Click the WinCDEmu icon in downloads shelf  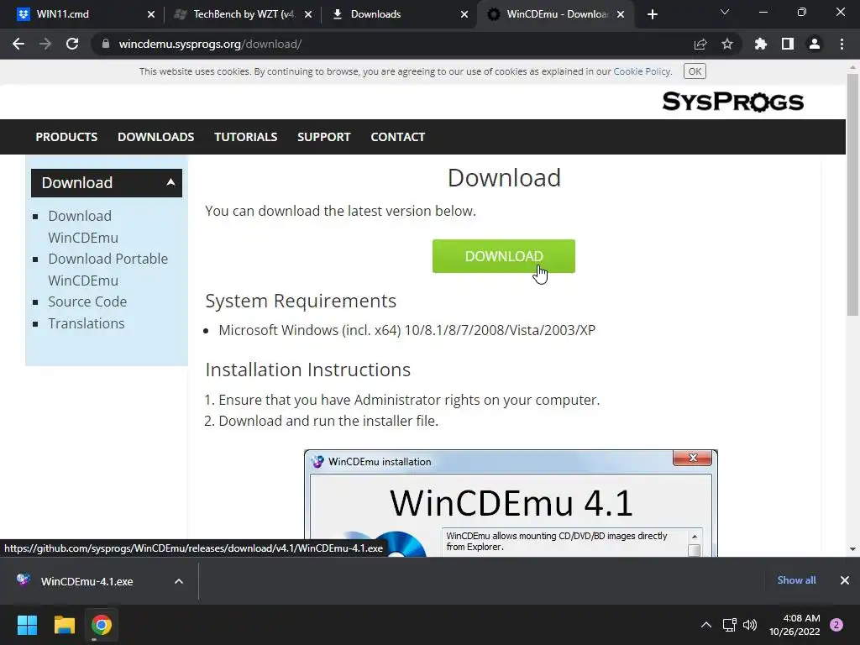pyautogui.click(x=23, y=579)
